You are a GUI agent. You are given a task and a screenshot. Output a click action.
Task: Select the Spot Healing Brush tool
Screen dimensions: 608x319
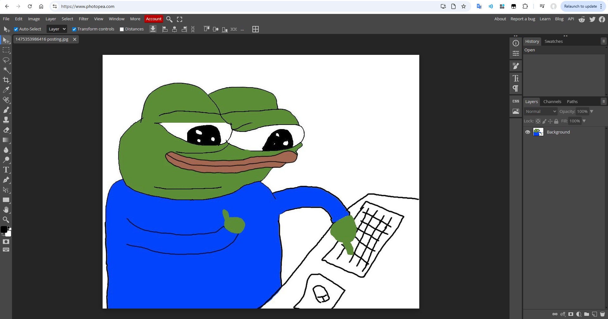tap(6, 100)
